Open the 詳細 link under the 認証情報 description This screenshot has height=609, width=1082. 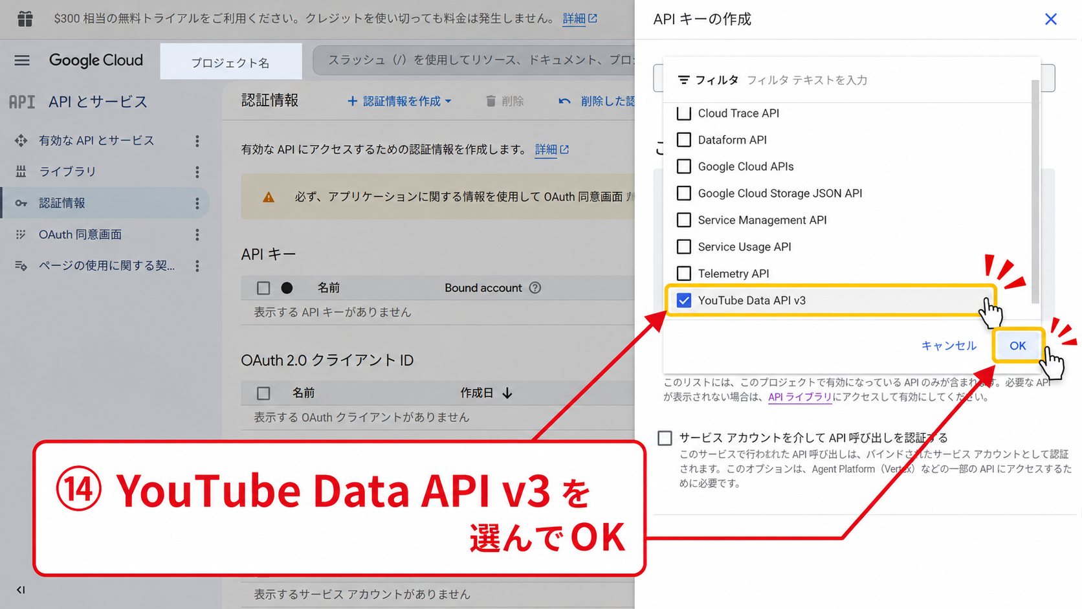coord(552,149)
